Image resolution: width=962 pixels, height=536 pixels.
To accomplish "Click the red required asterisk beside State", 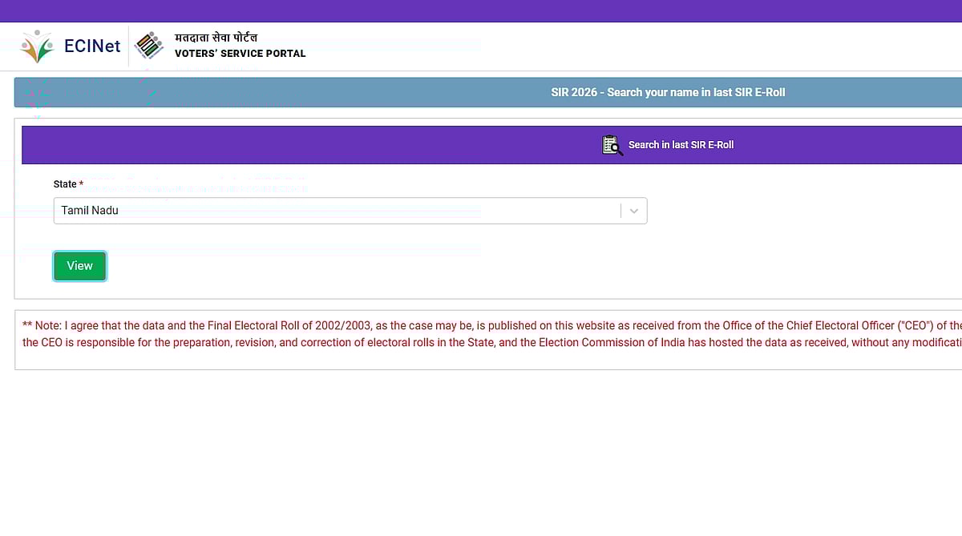I will tap(81, 184).
